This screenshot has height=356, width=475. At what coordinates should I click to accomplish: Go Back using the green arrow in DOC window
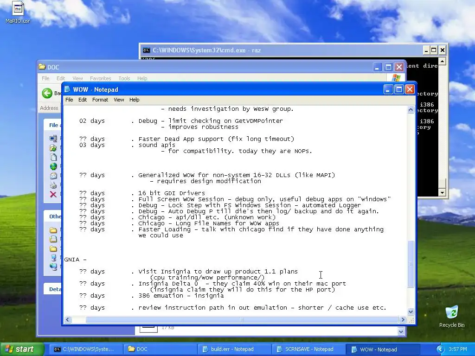coord(47,93)
